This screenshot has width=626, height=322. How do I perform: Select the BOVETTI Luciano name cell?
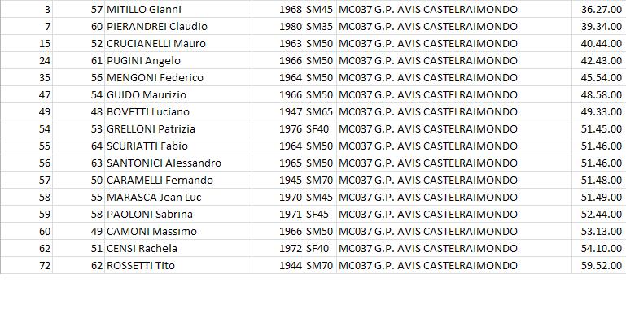point(178,111)
